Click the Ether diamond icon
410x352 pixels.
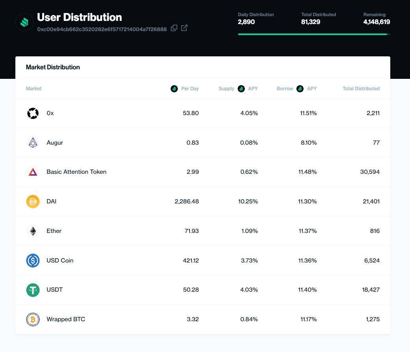tap(33, 231)
